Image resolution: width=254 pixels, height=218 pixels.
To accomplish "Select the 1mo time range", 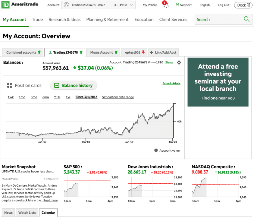I will coord(22,97).
